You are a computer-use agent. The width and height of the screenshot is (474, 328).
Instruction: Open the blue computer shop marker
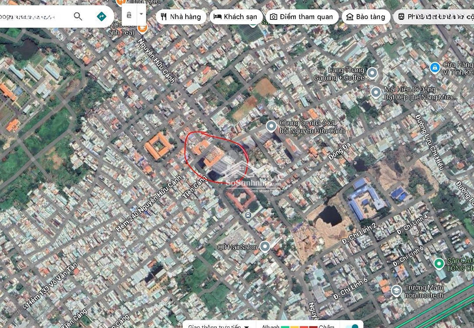point(434,68)
